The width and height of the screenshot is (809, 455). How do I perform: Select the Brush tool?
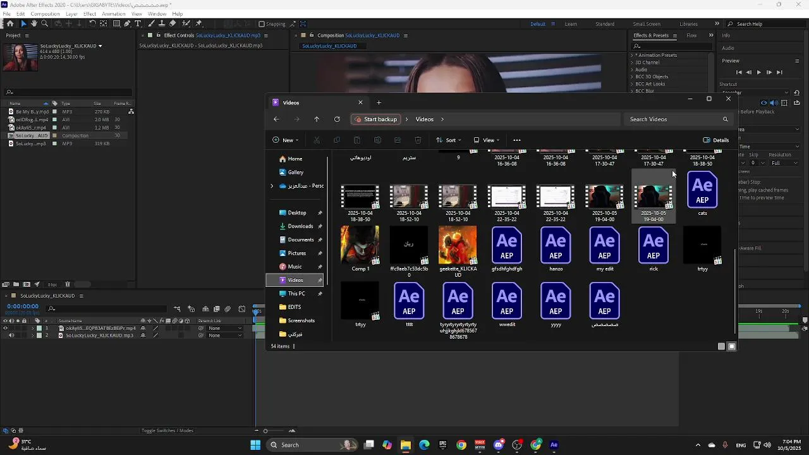(152, 23)
